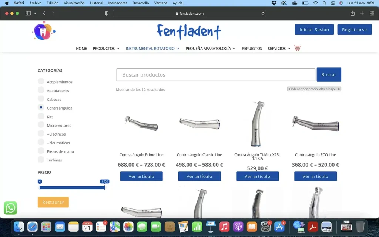Open the Archivo menu

click(35, 3)
